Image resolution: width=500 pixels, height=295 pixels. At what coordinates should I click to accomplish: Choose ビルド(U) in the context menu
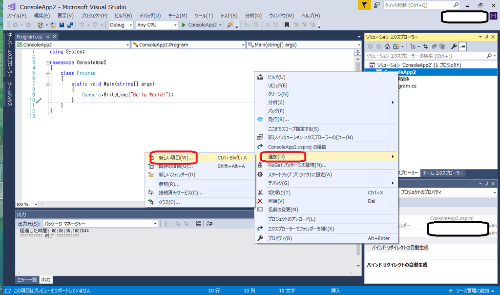tap(326, 77)
